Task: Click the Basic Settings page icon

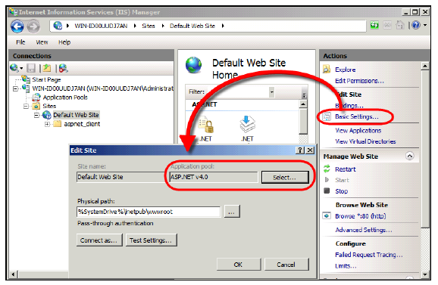Action: pos(327,116)
